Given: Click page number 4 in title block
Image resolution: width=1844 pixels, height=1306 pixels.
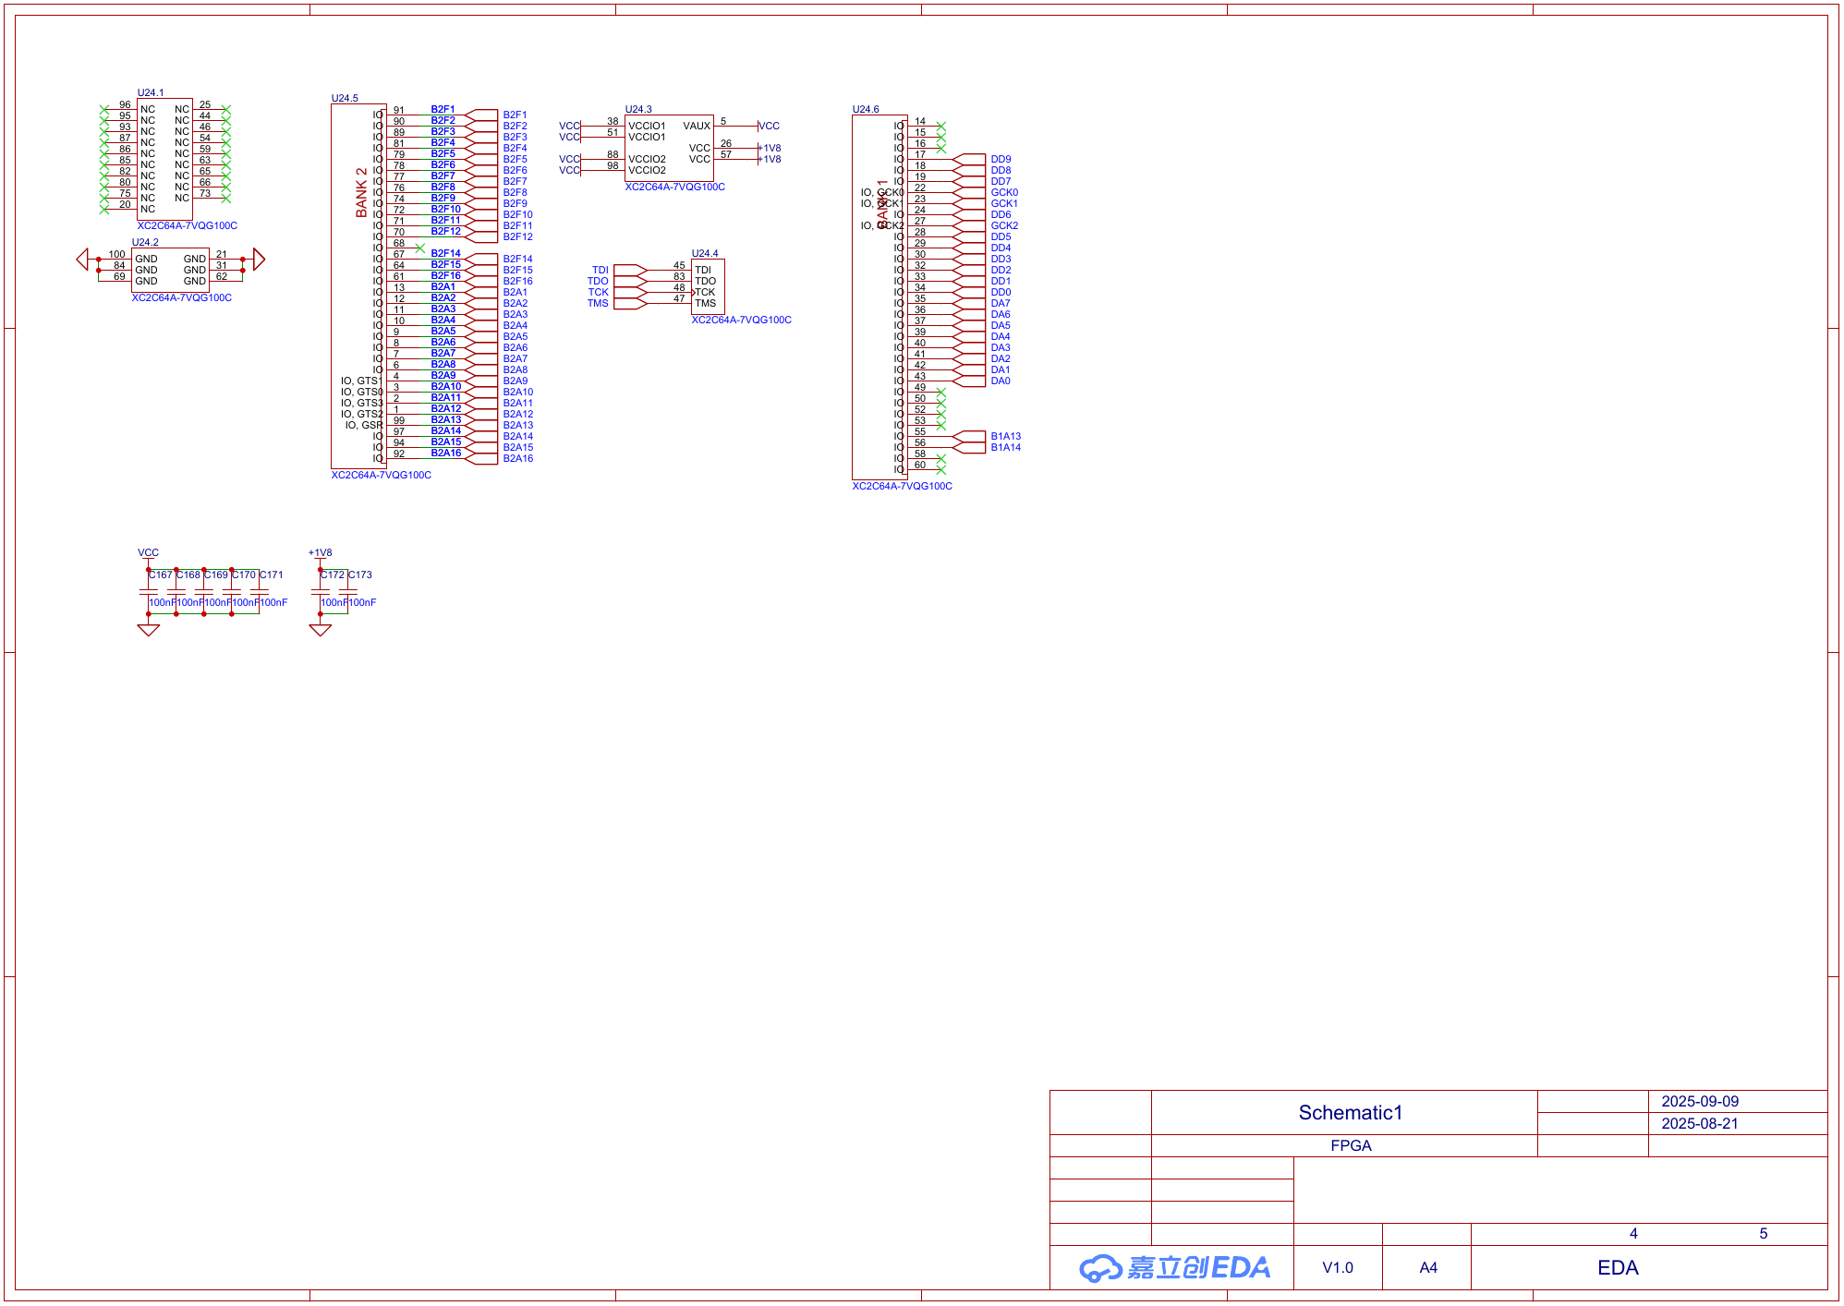Looking at the screenshot, I should pos(1633,1234).
